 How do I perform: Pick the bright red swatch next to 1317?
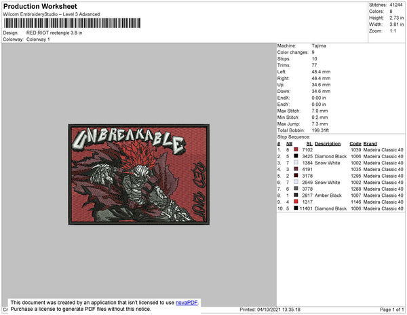(x=296, y=202)
